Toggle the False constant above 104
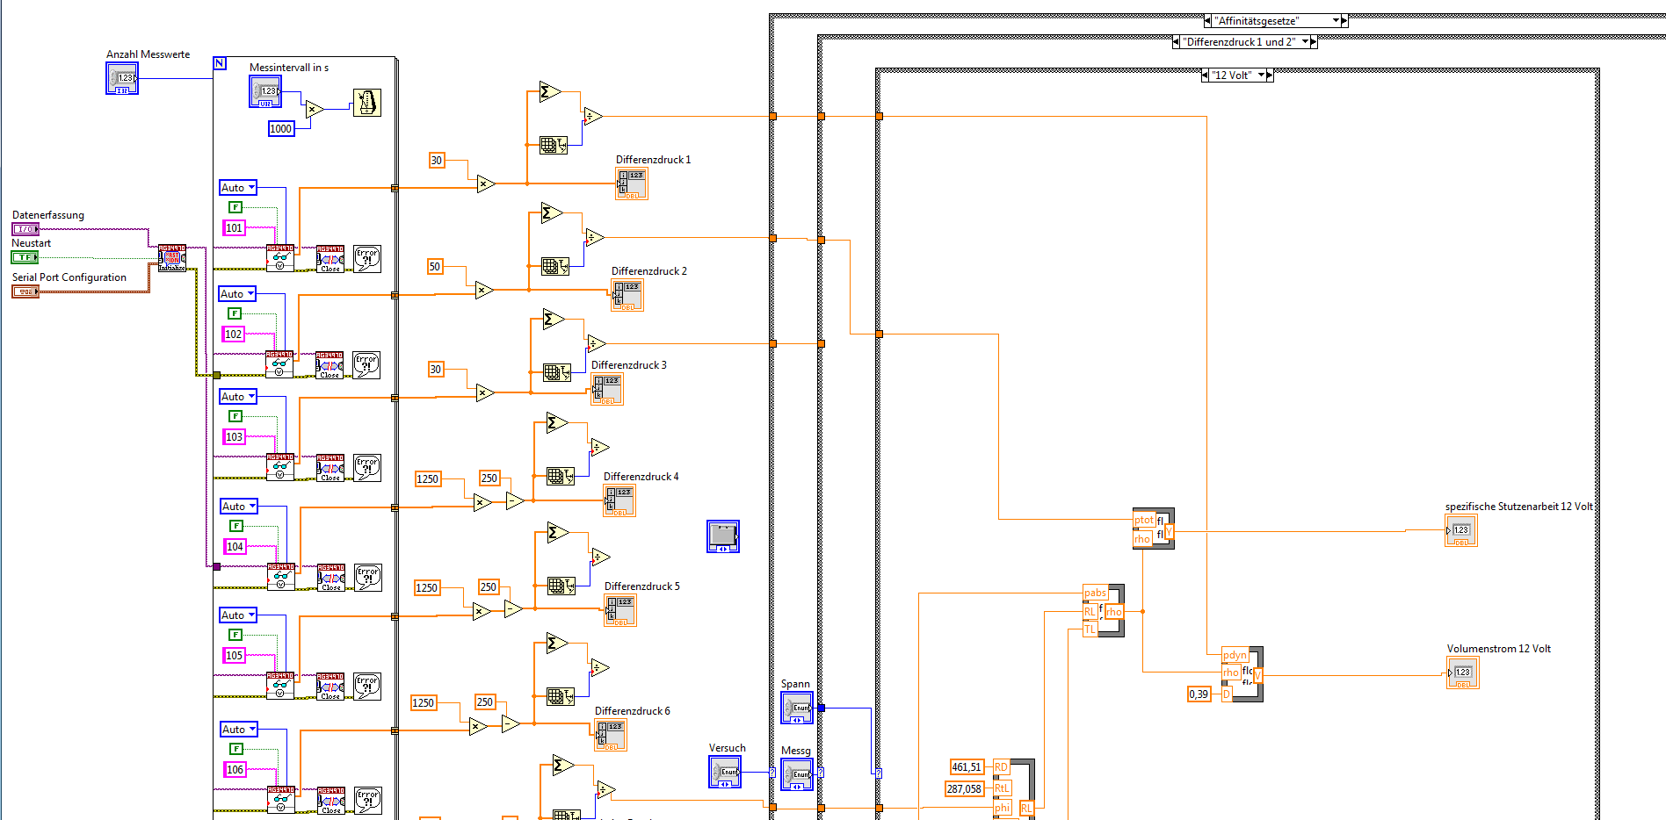This screenshot has width=1666, height=820. click(x=235, y=526)
